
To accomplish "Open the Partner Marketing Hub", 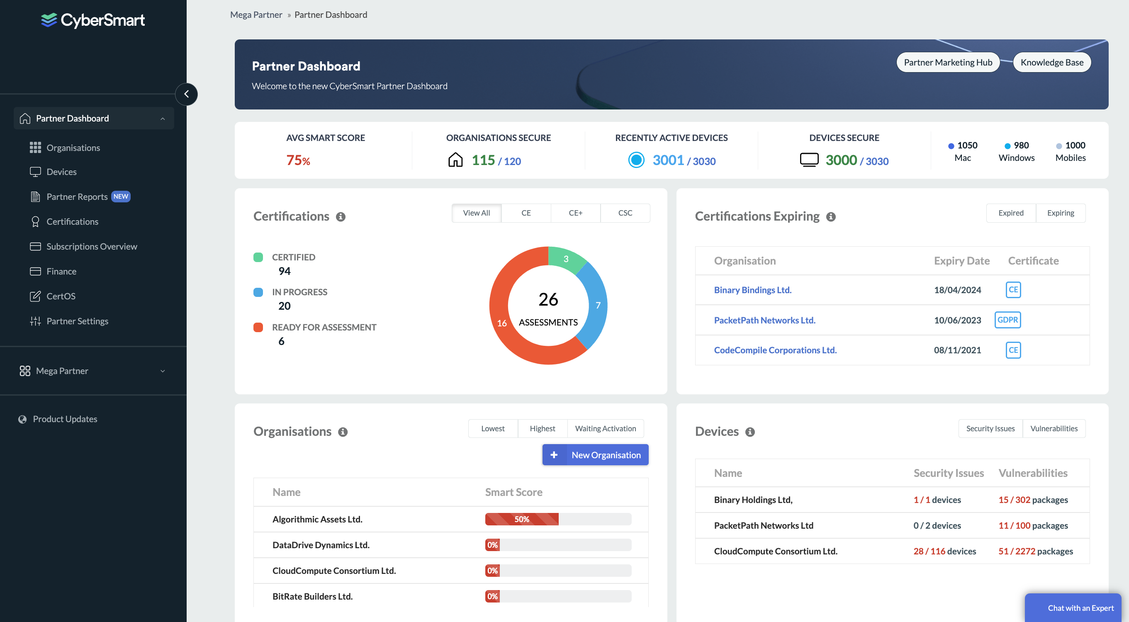I will (x=948, y=62).
